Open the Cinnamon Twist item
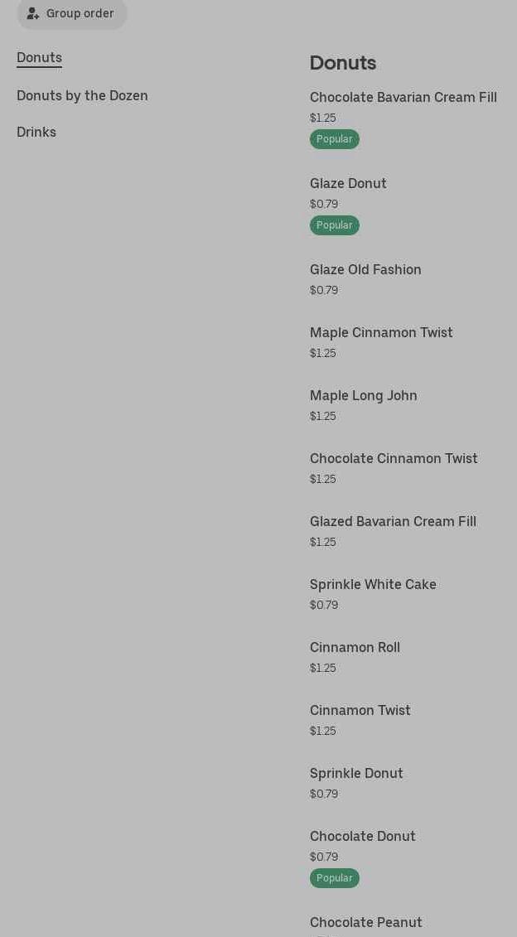Viewport: 517px width, 937px height. click(x=360, y=710)
